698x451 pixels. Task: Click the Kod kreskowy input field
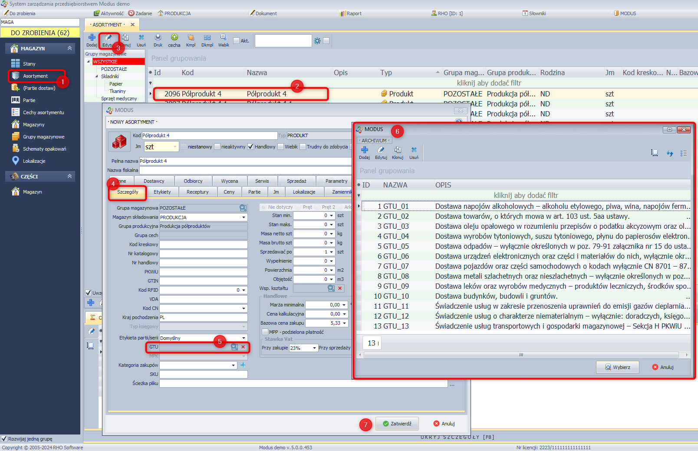(203, 244)
